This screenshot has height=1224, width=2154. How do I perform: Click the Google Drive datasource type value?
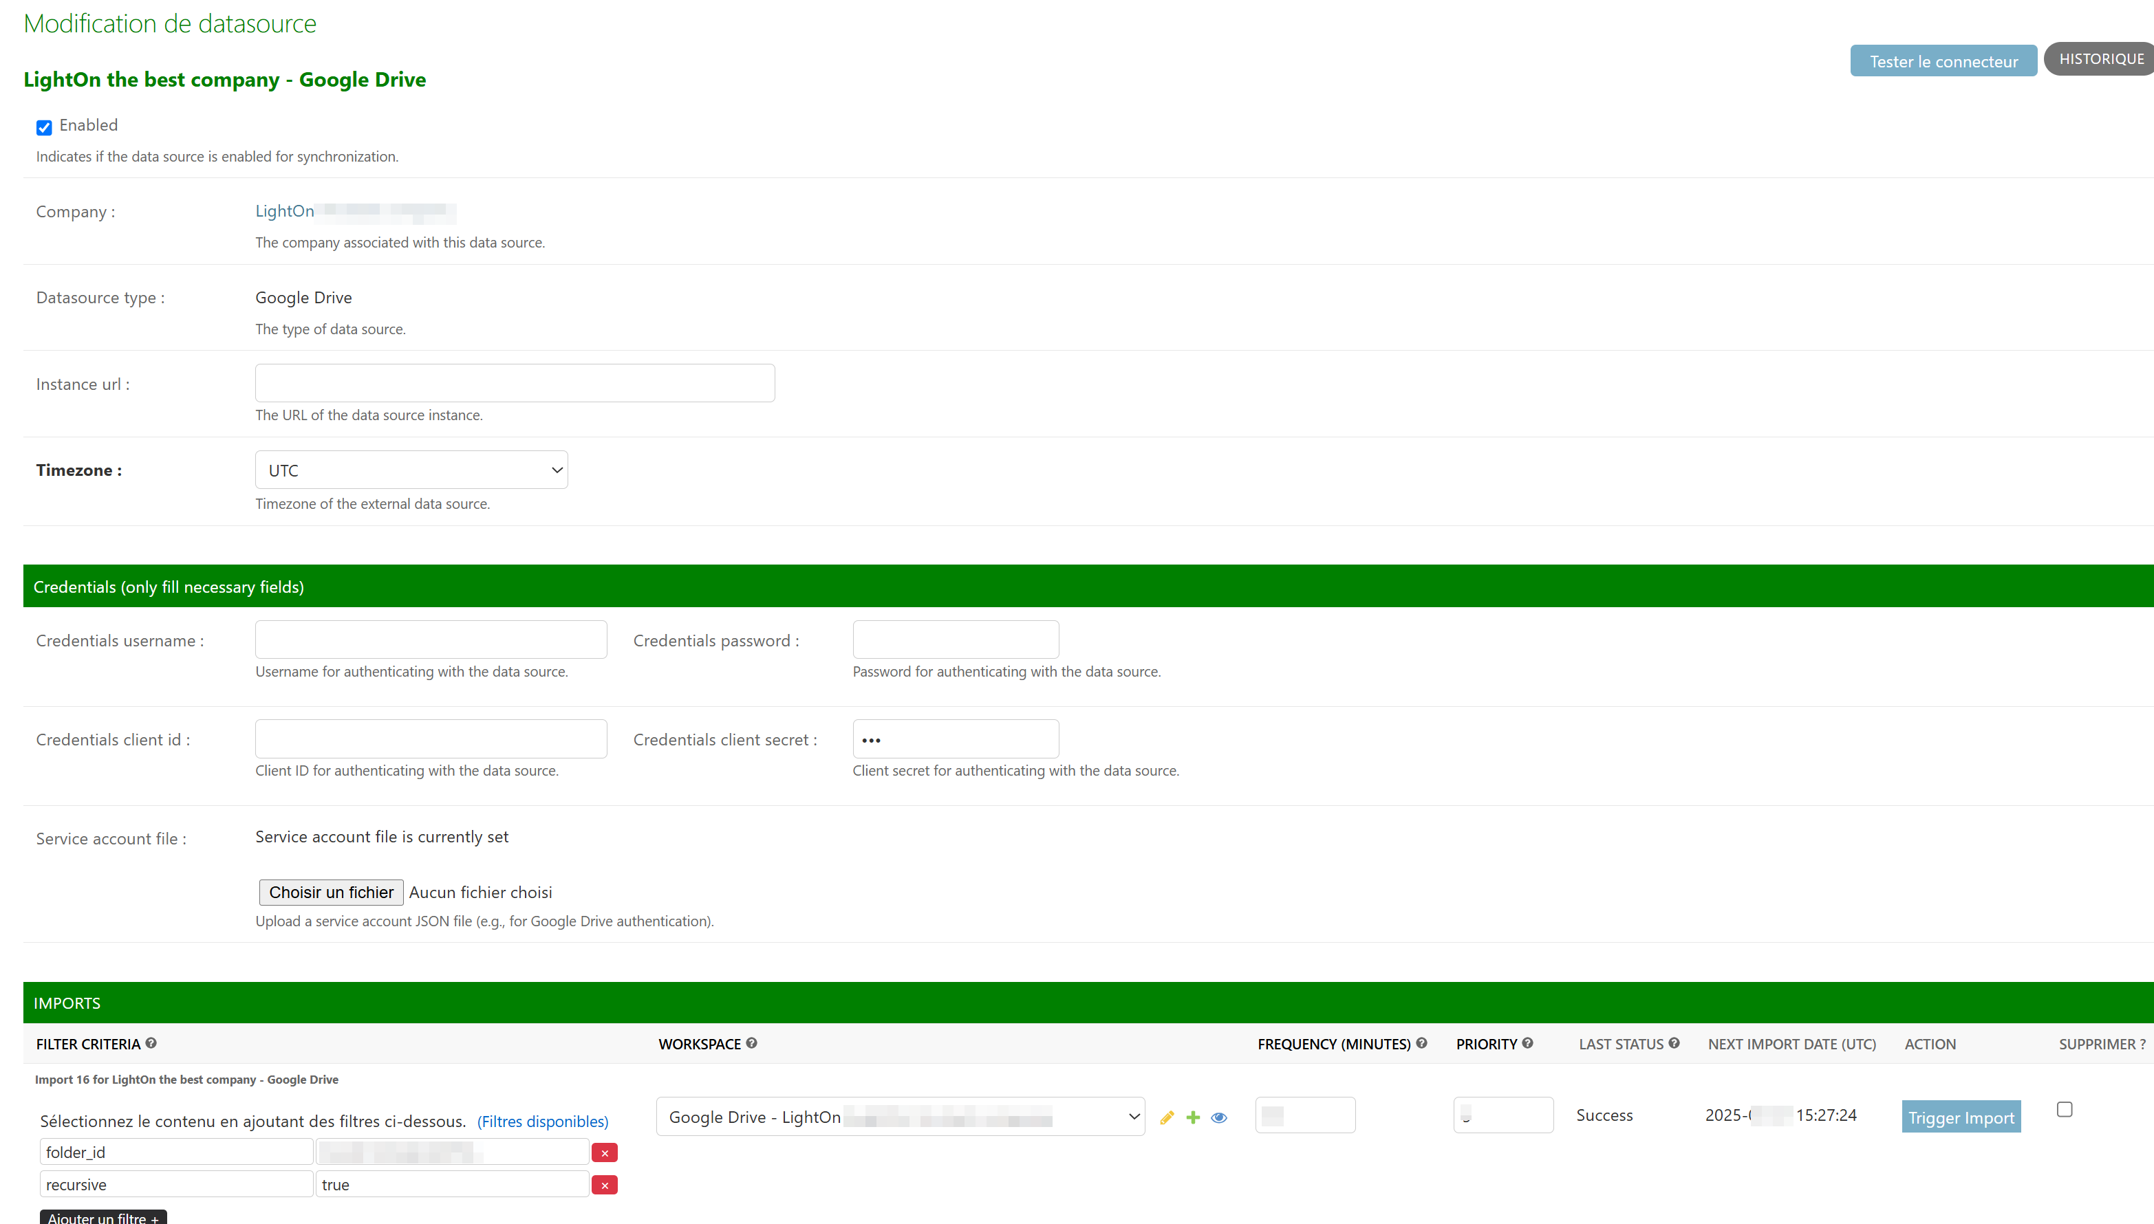pos(303,298)
